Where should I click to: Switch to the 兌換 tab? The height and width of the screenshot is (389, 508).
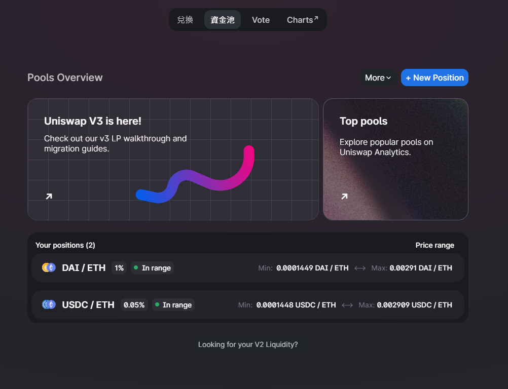coord(185,20)
